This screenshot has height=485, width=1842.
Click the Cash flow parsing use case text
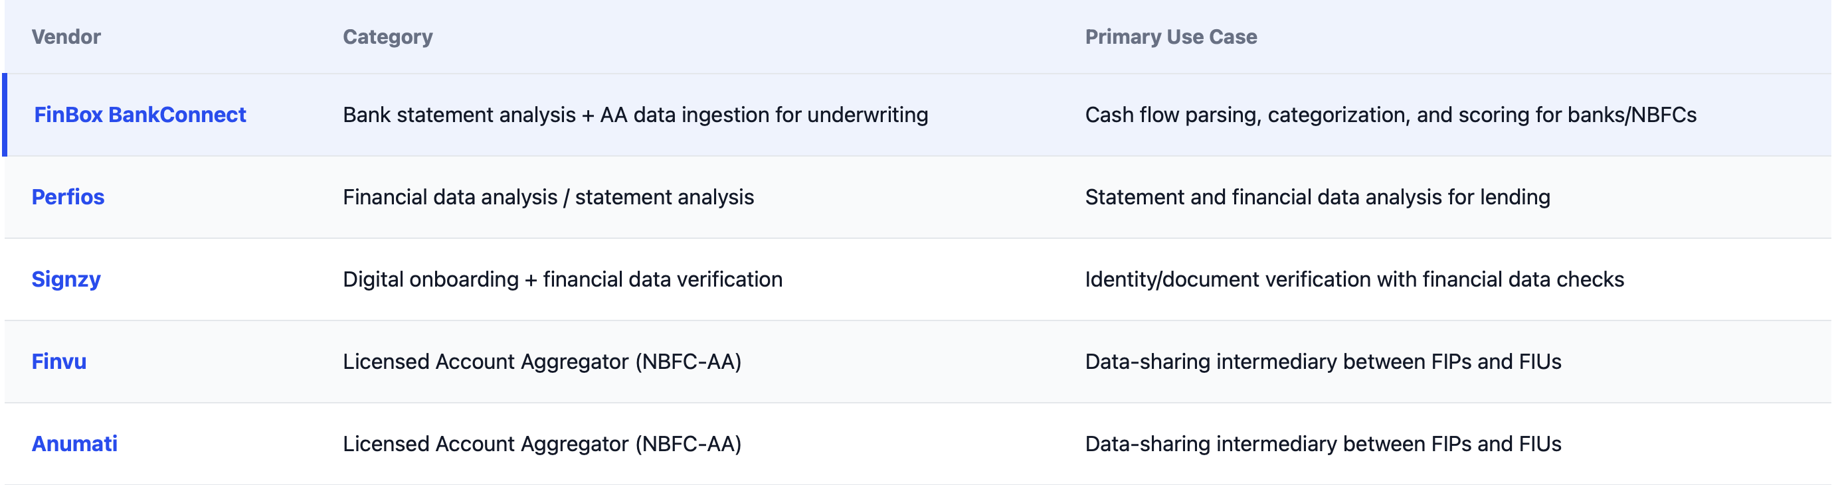pyautogui.click(x=1390, y=114)
